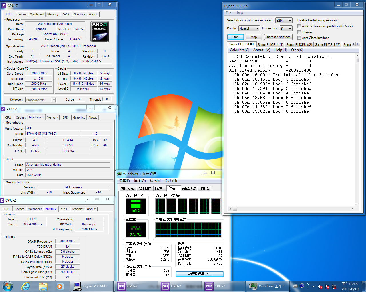The height and width of the screenshot is (292, 366).
Task: Check Aero Glass Interface checkbox
Action: pyautogui.click(x=299, y=38)
